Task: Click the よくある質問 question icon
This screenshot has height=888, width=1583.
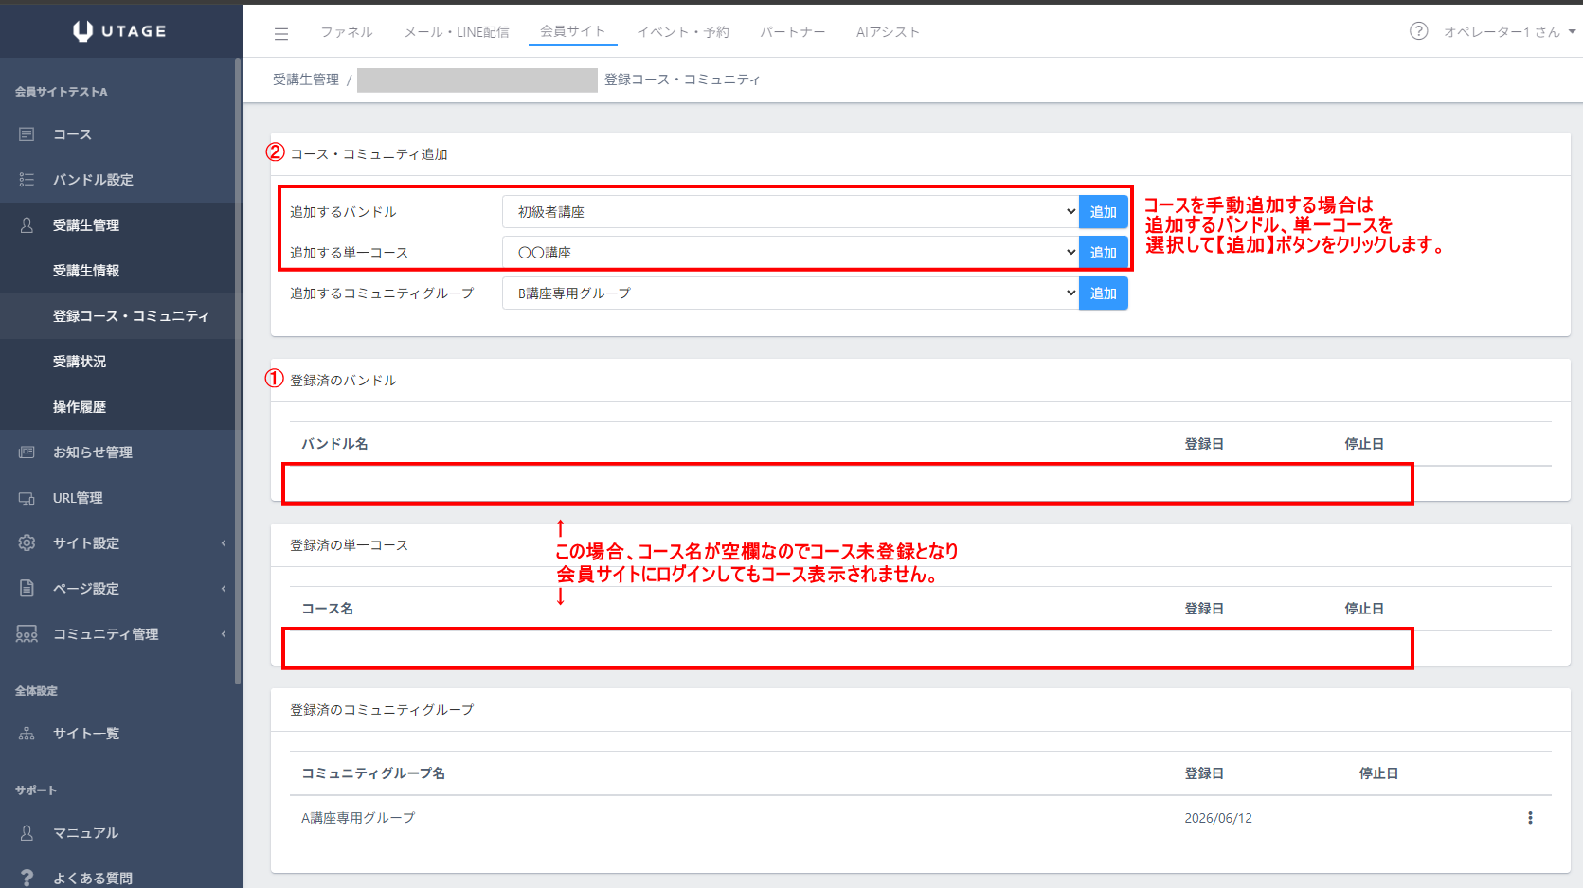Action: (27, 878)
